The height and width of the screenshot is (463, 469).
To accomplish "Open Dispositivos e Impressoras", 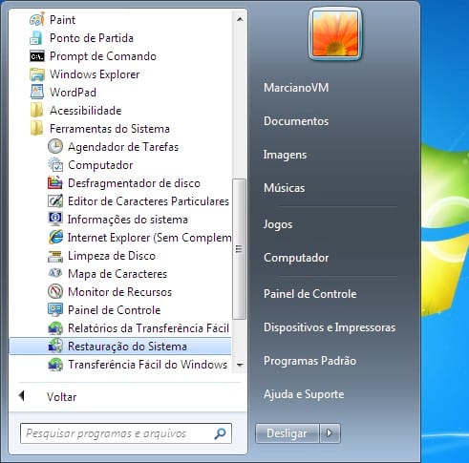I will (330, 327).
